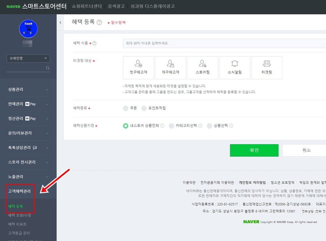Expand the 판매관리 sidebar menu
Viewport: 326px width, 241px height.
[x=28, y=104]
